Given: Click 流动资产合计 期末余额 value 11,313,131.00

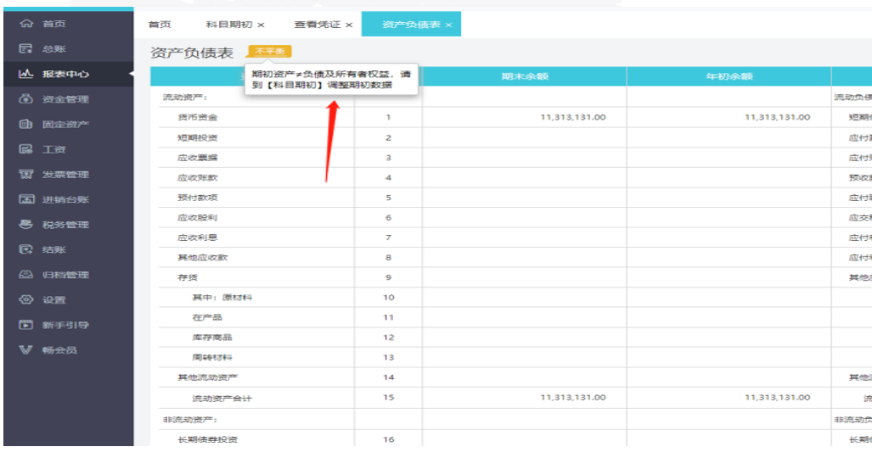Looking at the screenshot, I should 573,398.
